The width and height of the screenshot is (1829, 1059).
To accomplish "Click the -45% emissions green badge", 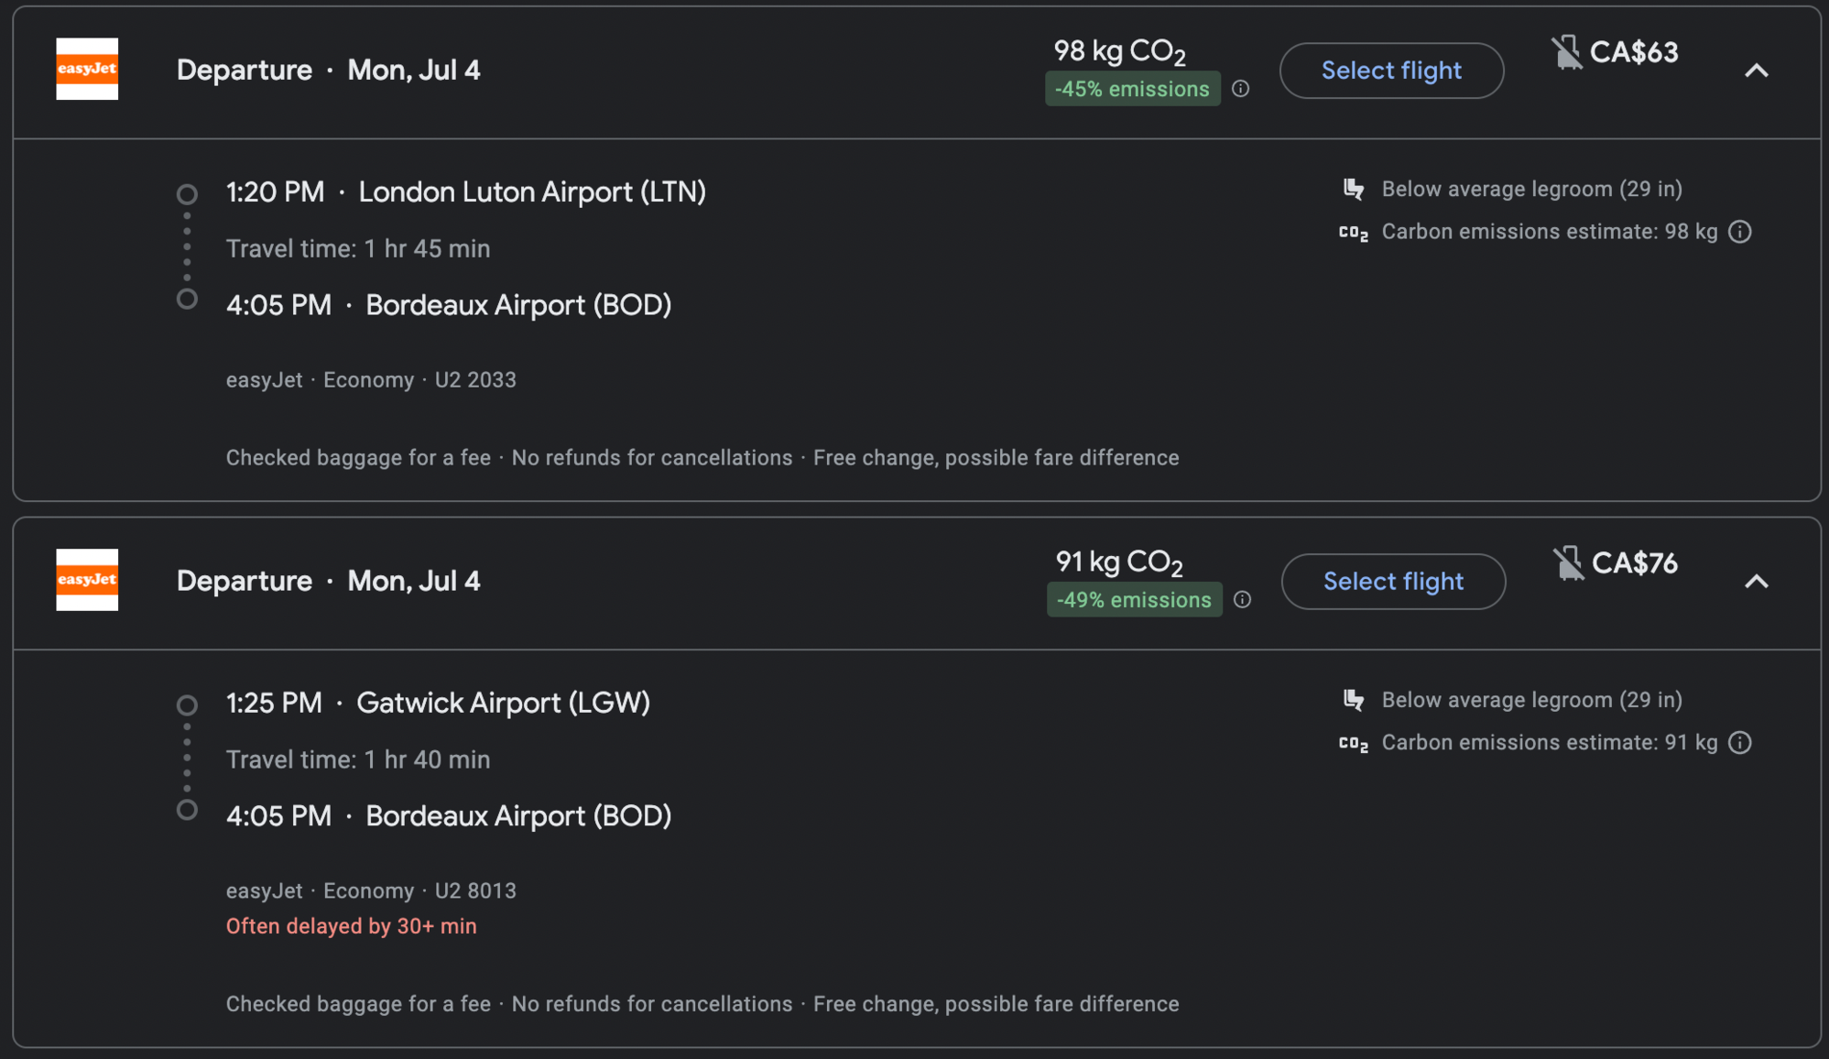I will tap(1133, 89).
